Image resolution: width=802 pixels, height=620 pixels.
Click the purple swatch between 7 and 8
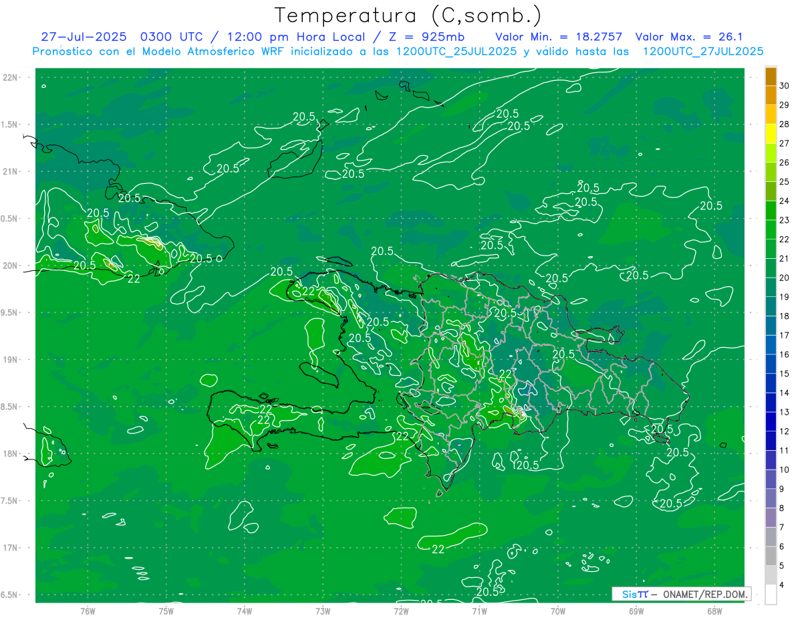771,518
